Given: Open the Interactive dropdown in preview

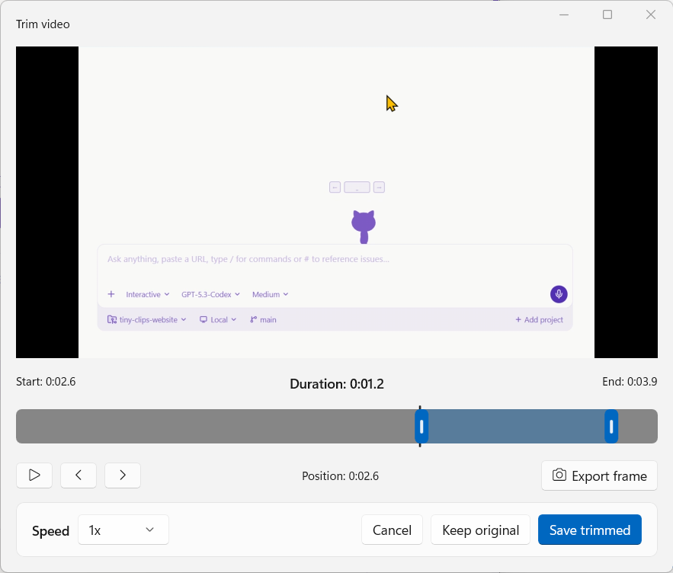Looking at the screenshot, I should coord(148,294).
